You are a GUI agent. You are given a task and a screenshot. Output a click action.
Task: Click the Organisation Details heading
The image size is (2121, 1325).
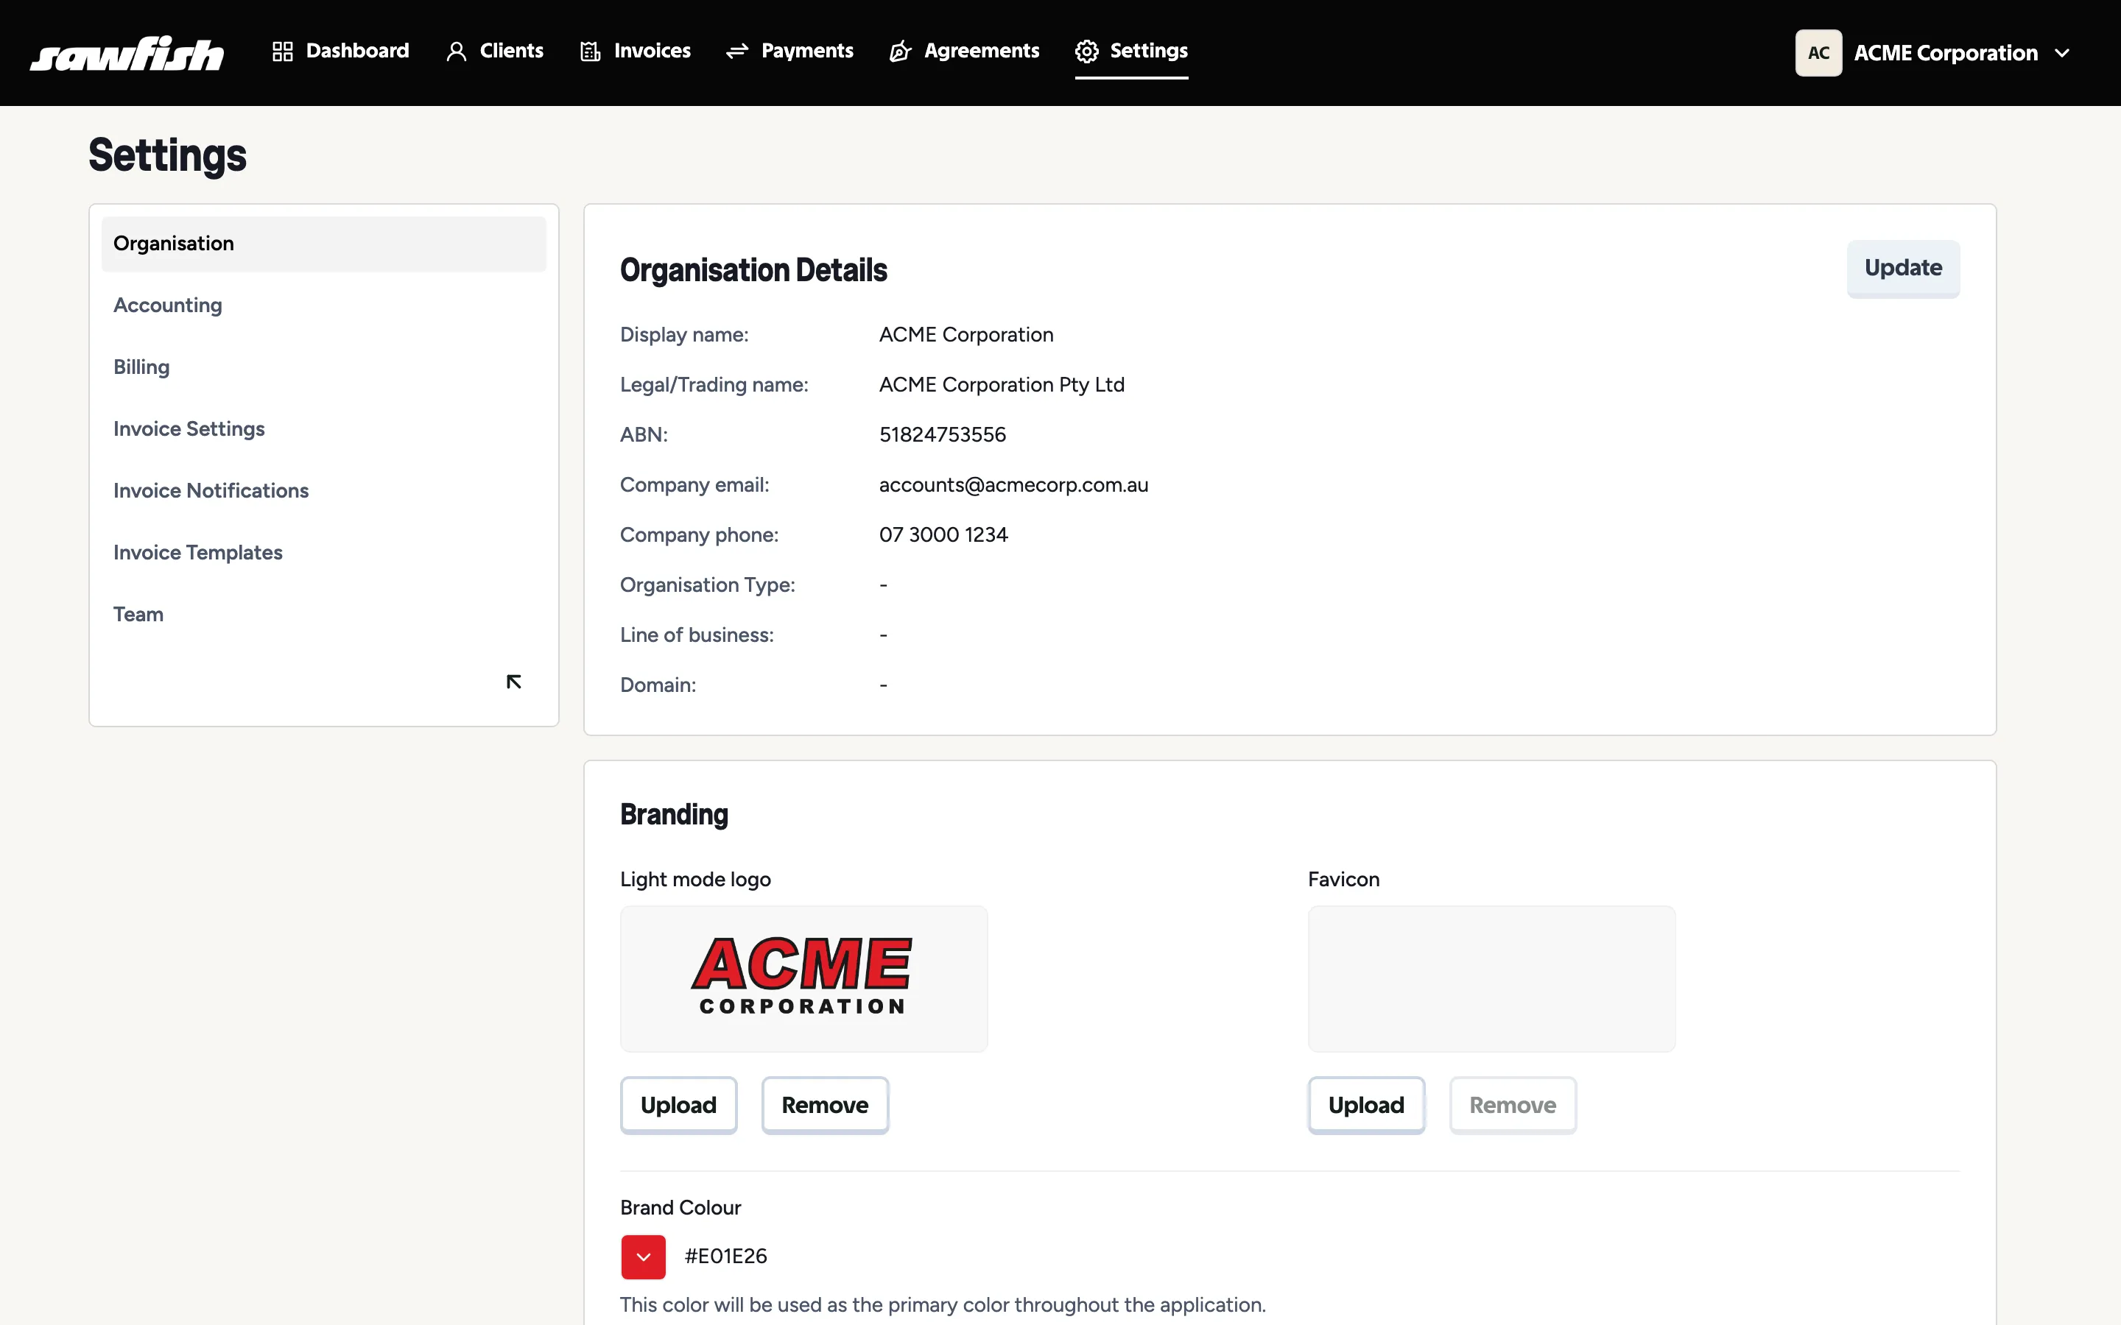click(x=753, y=271)
